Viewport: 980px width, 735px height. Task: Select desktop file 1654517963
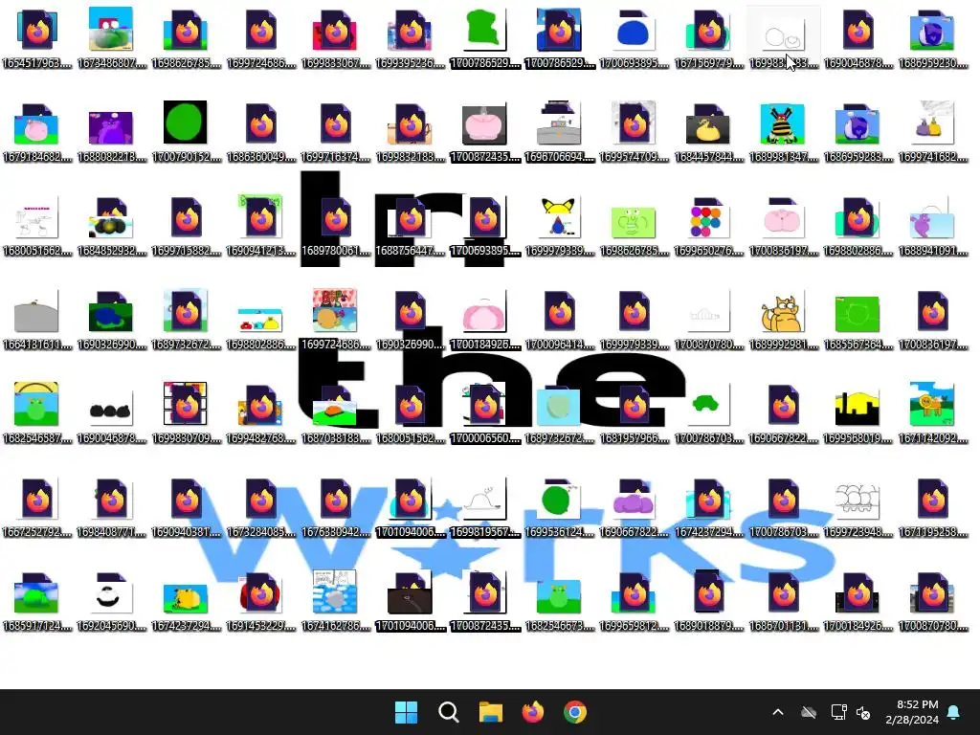pyautogui.click(x=37, y=38)
